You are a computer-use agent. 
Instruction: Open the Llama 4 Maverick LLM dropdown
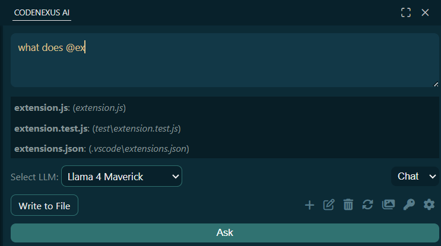122,176
